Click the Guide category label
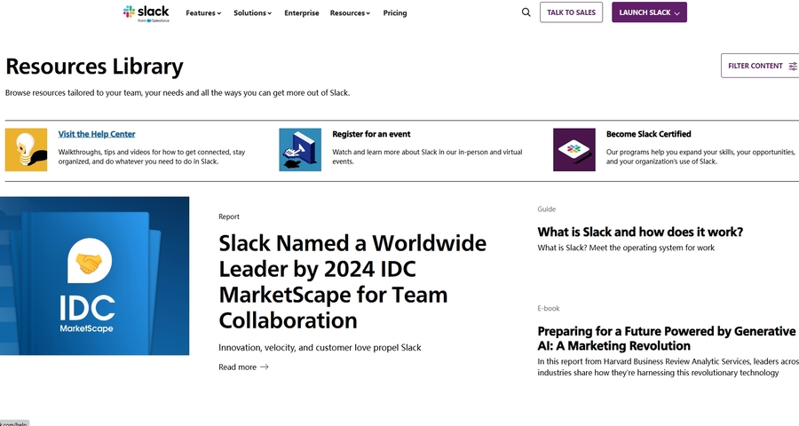 (x=546, y=209)
